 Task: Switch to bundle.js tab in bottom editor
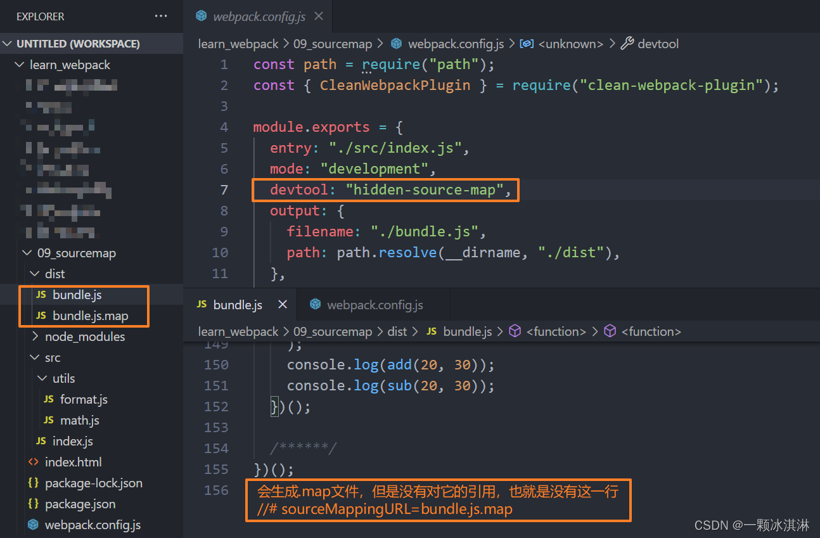point(238,305)
